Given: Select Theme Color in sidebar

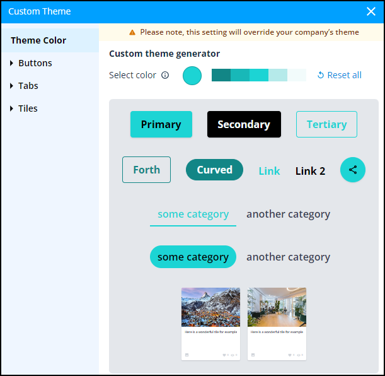Looking at the screenshot, I should click(38, 40).
